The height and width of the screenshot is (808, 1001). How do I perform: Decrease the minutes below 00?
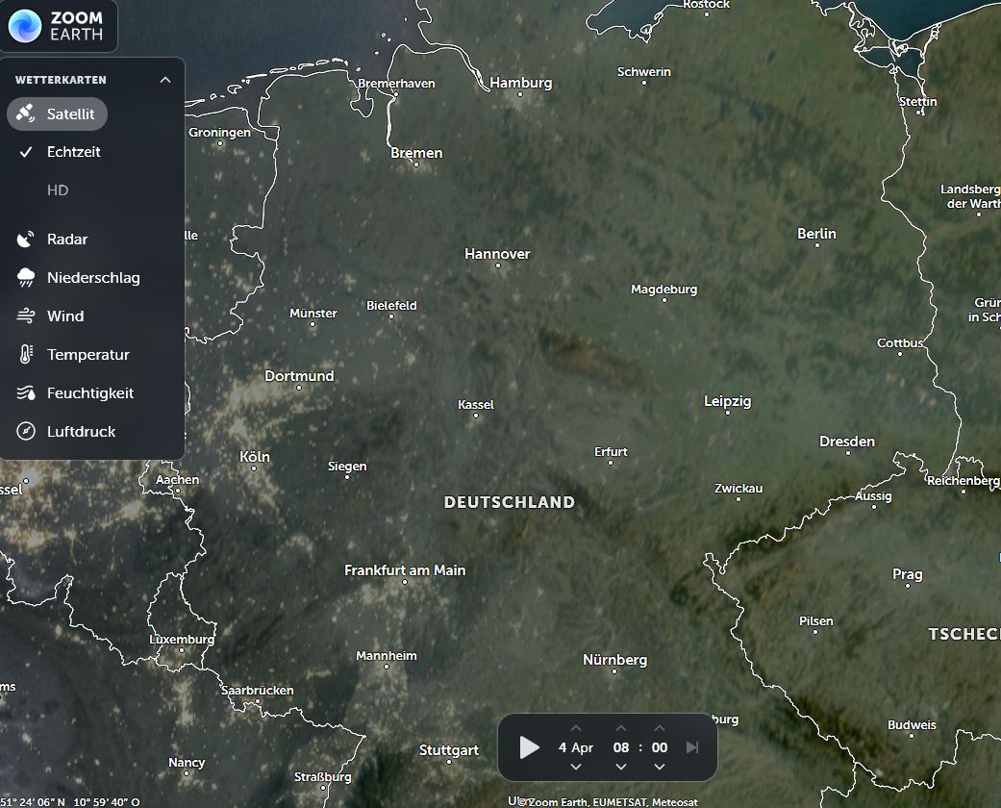pos(660,767)
